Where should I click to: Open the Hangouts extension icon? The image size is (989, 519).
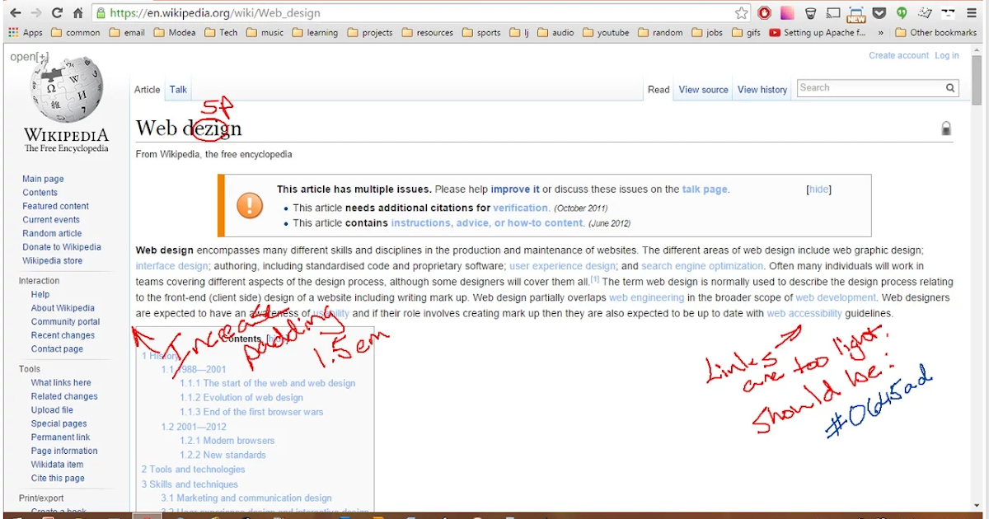click(902, 12)
